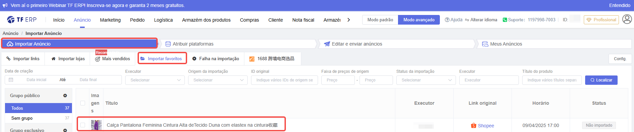Switch to Falha na importação tab
The image size is (634, 132).
216,59
